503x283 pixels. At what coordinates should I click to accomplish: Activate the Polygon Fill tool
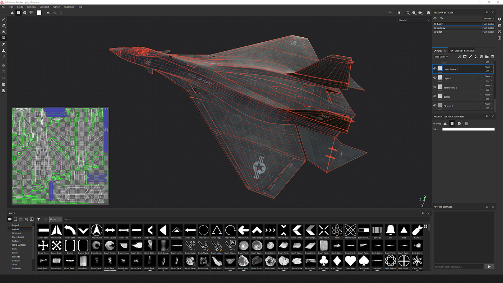[x=4, y=37]
